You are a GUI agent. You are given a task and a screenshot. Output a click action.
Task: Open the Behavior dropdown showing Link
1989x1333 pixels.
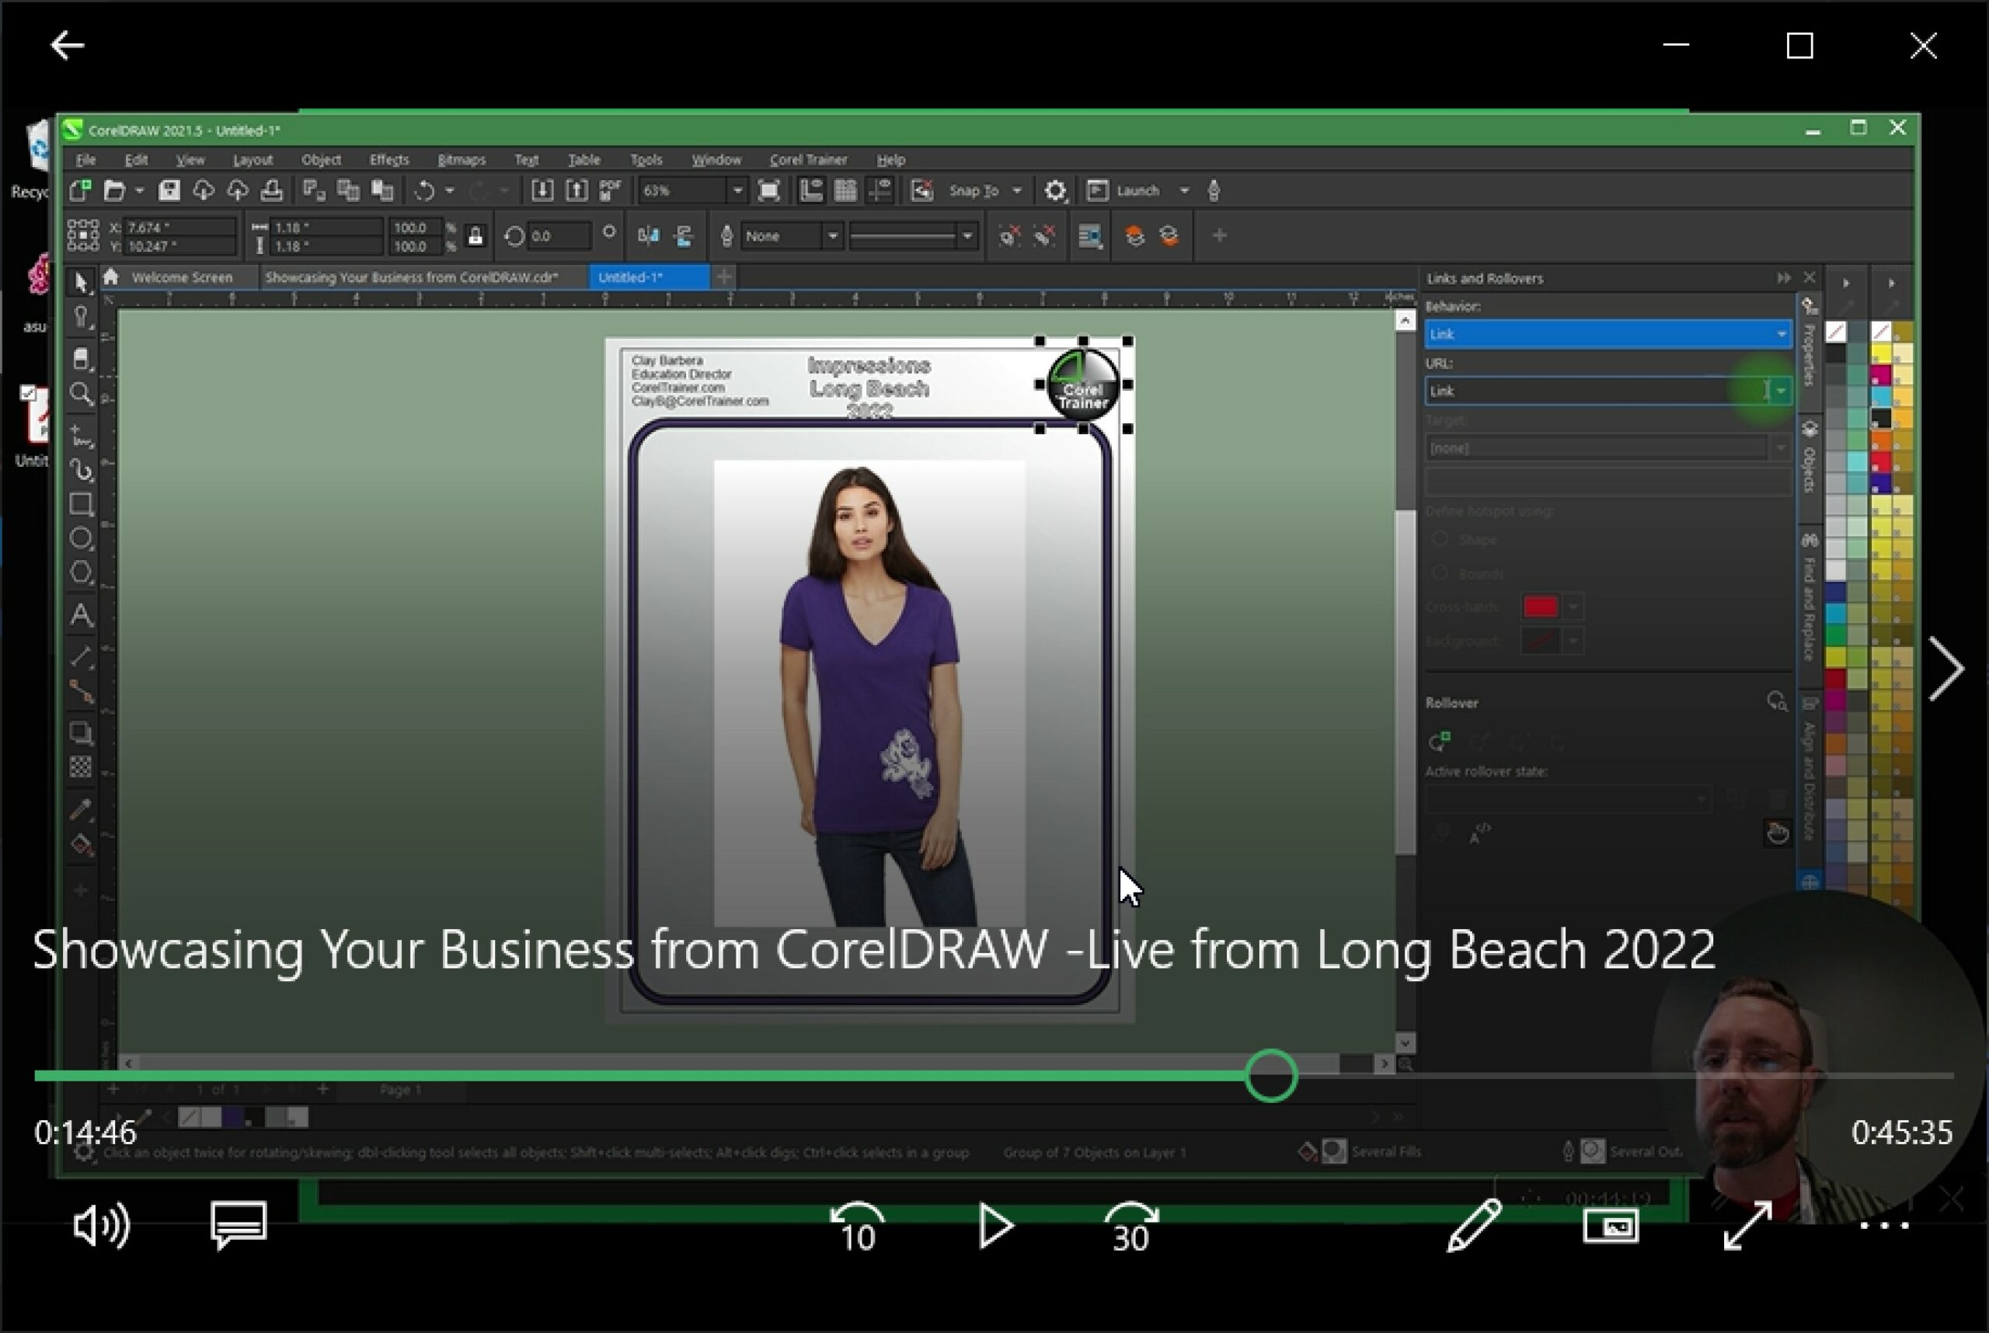point(1608,334)
